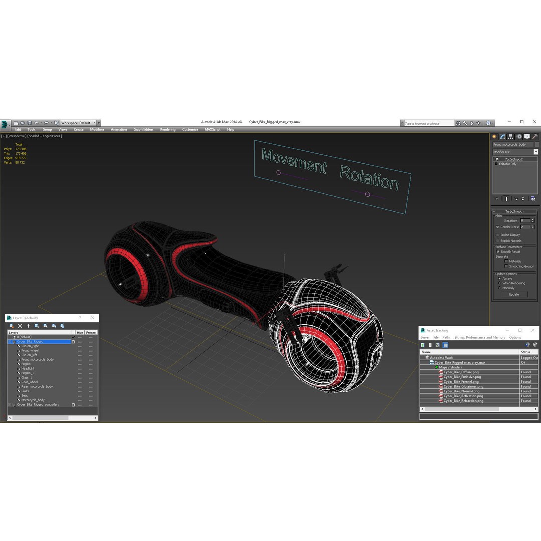The height and width of the screenshot is (541, 541).
Task: Expand the Editable Poly stack entry
Action: 496,164
